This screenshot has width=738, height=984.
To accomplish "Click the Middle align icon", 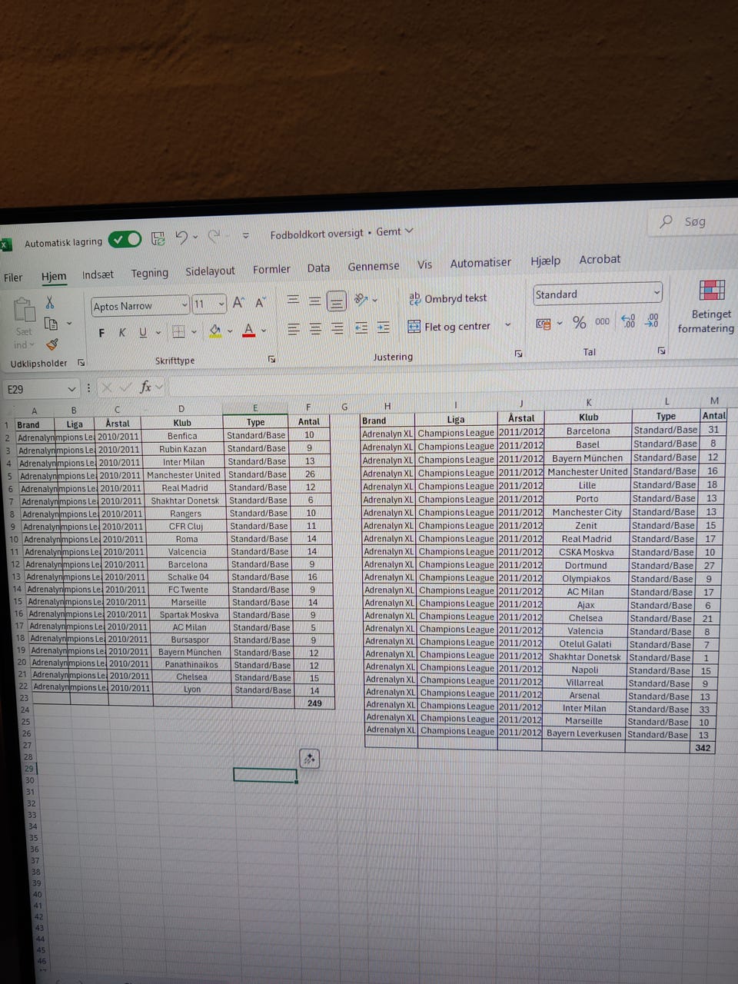I will [x=314, y=301].
